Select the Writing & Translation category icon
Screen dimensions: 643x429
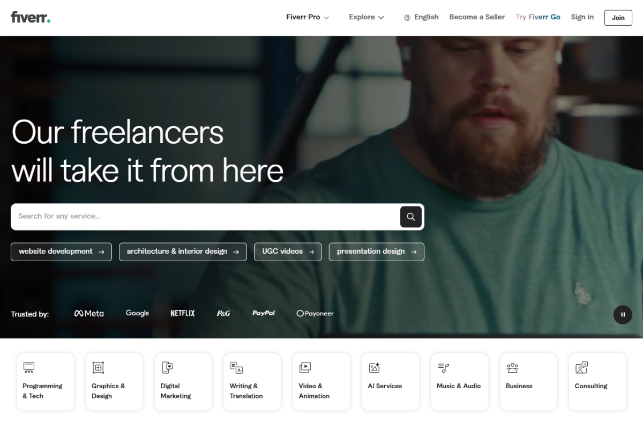[x=236, y=367]
